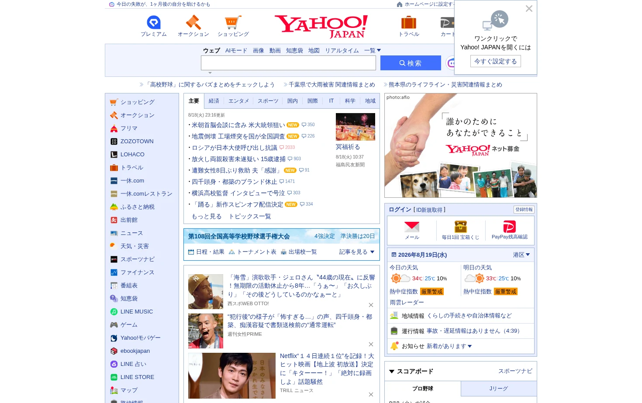Open 番組表 in the left sidebar

[124, 286]
